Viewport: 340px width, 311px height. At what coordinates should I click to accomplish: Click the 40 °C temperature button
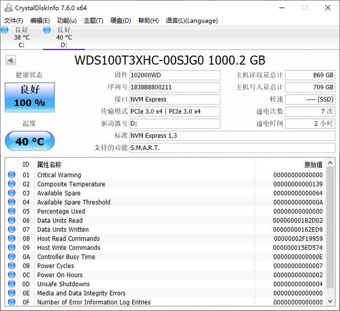coord(30,141)
